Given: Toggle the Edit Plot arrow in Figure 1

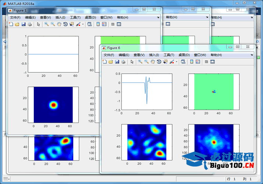Looking at the screenshot, I should (38, 24).
